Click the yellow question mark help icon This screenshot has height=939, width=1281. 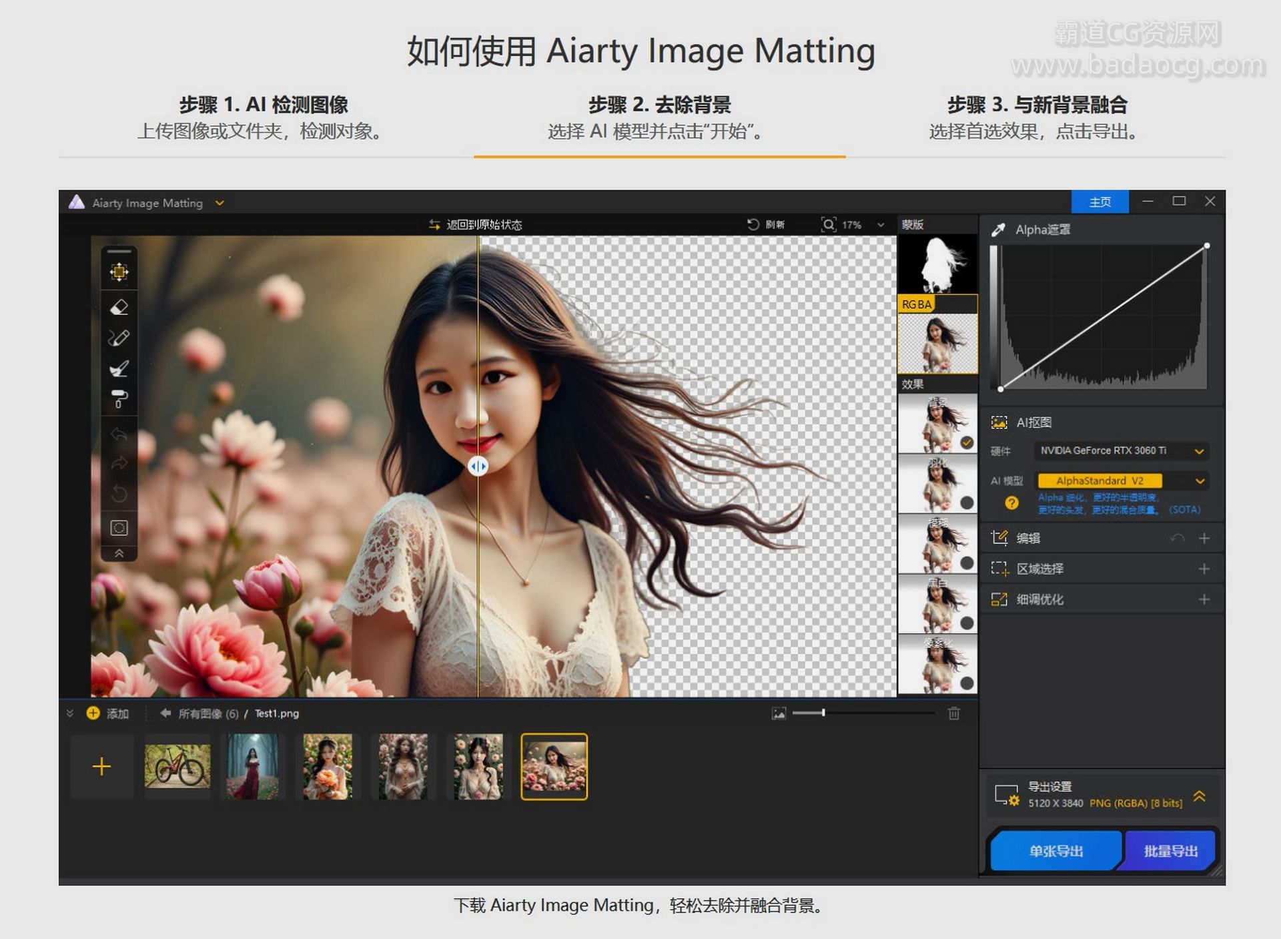point(1011,503)
